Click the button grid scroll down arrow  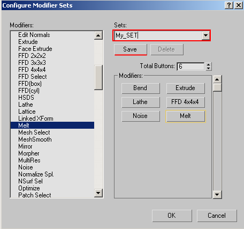tap(217, 195)
